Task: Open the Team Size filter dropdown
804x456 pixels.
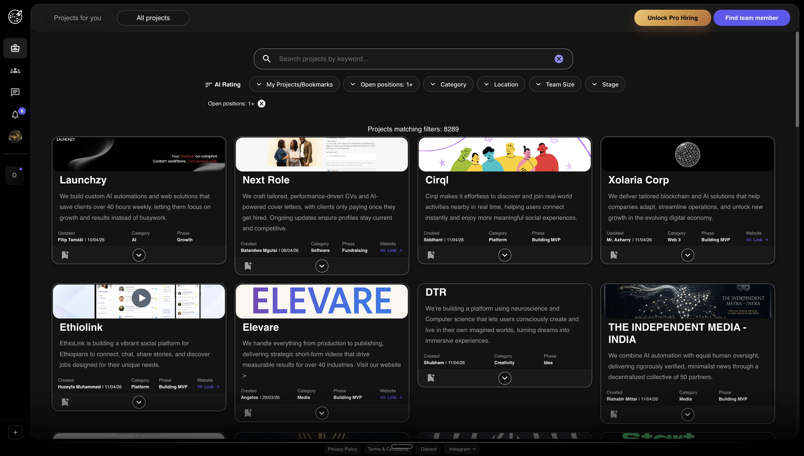Action: pos(555,84)
